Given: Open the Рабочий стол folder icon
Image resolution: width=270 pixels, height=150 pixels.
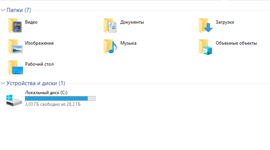Looking at the screenshot, I should point(15,67).
